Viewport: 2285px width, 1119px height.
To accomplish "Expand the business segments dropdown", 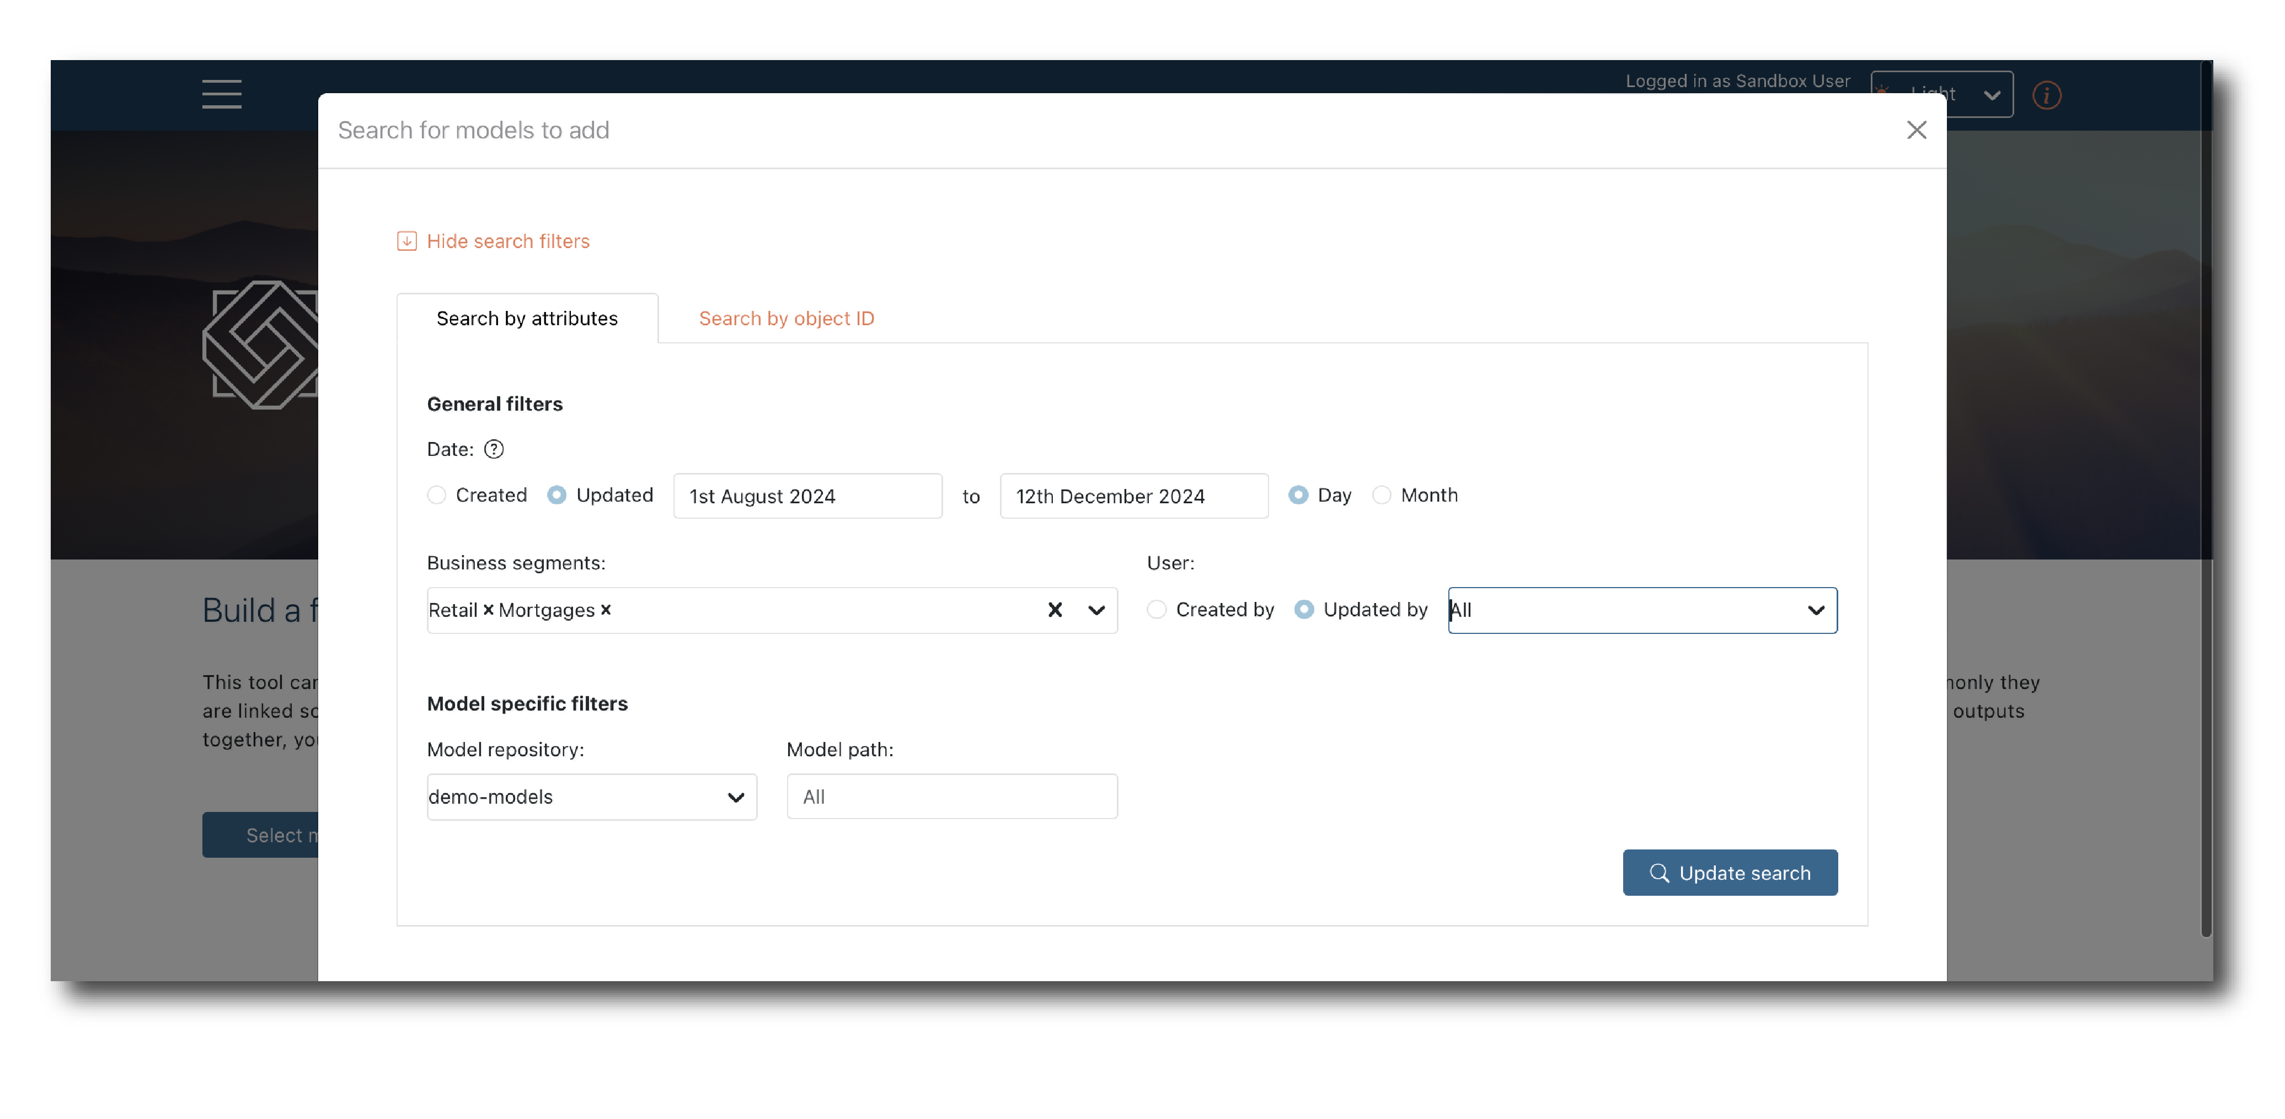I will pos(1096,609).
